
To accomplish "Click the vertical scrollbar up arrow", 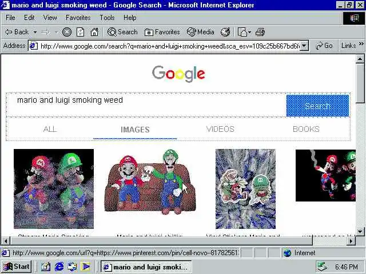I will 360,59.
